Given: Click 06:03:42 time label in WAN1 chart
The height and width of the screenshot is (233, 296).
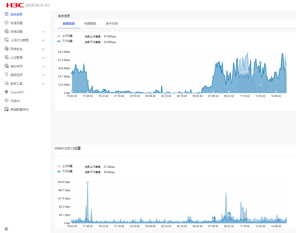Looking at the screenshot, I should pyautogui.click(x=198, y=226).
